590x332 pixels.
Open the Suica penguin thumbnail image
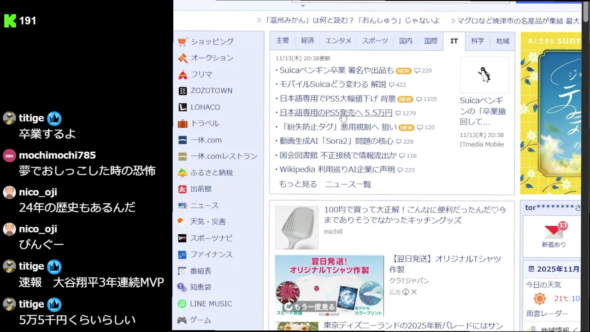coord(484,75)
